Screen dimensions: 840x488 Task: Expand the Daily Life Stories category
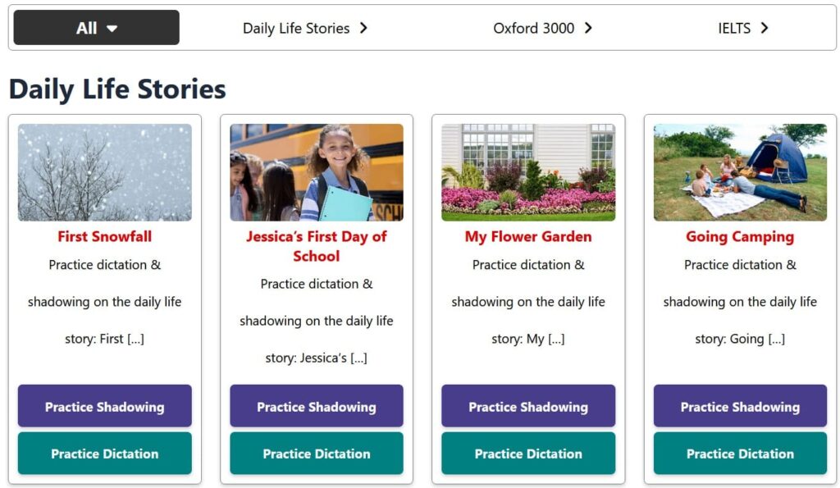click(x=305, y=28)
